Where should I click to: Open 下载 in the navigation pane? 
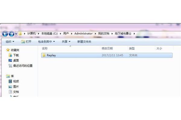click(x=16, y=55)
